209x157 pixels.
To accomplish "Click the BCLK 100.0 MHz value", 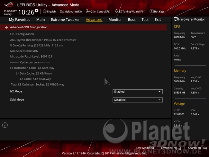I will 179,49.
